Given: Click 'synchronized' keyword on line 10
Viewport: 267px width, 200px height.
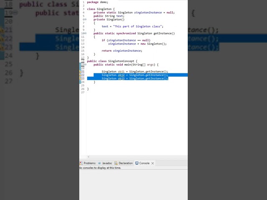Looking at the screenshot, I should [x=126, y=33].
